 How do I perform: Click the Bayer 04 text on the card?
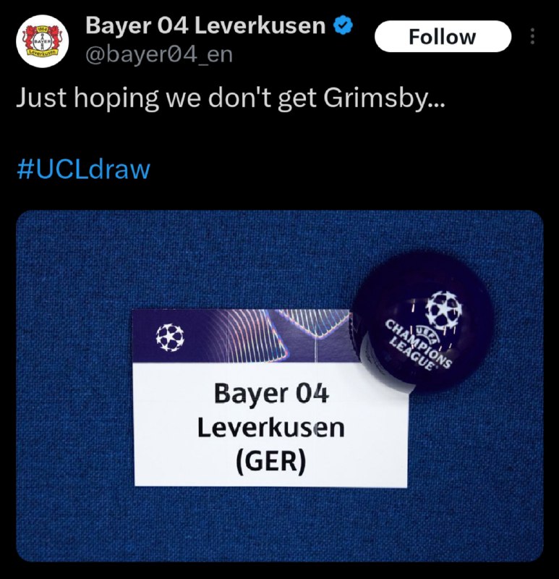coord(271,394)
